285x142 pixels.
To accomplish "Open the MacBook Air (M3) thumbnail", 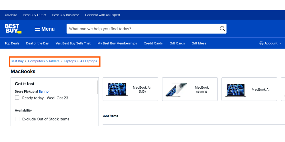I will (x=117, y=89).
